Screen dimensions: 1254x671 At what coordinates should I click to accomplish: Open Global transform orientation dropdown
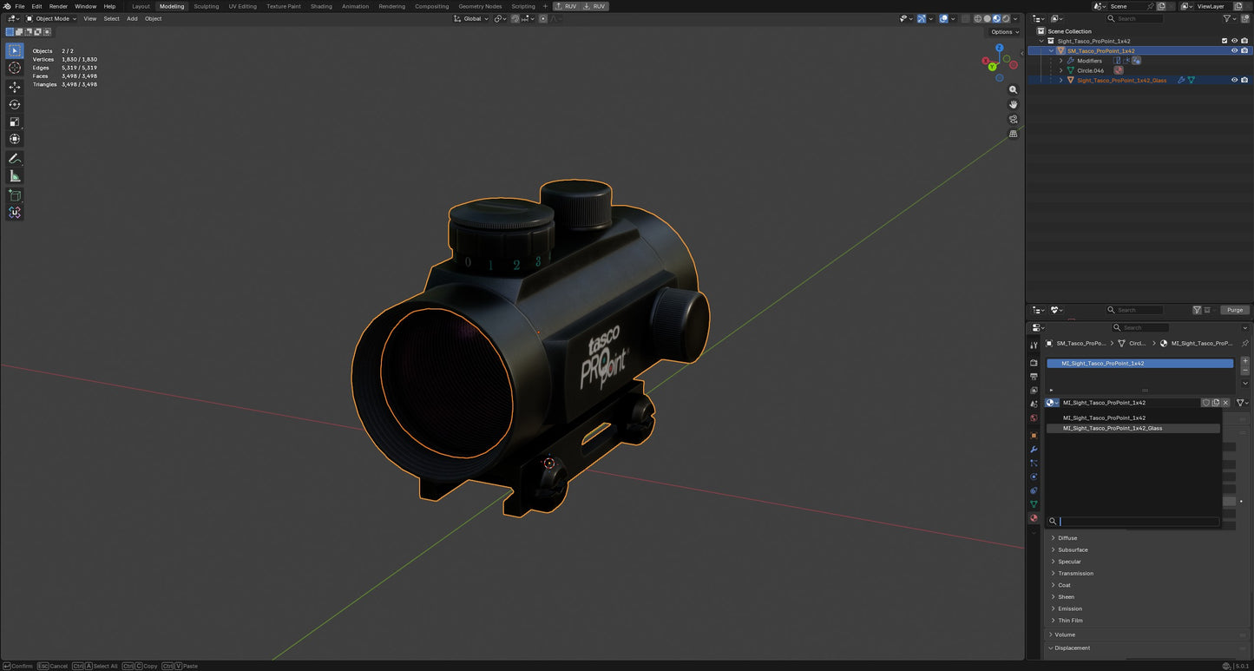tap(471, 18)
